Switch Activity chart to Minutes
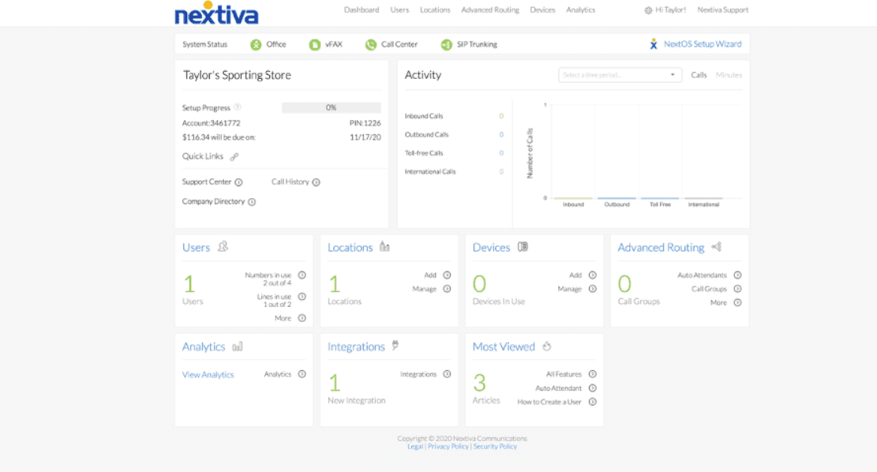This screenshot has height=472, width=877. click(729, 75)
